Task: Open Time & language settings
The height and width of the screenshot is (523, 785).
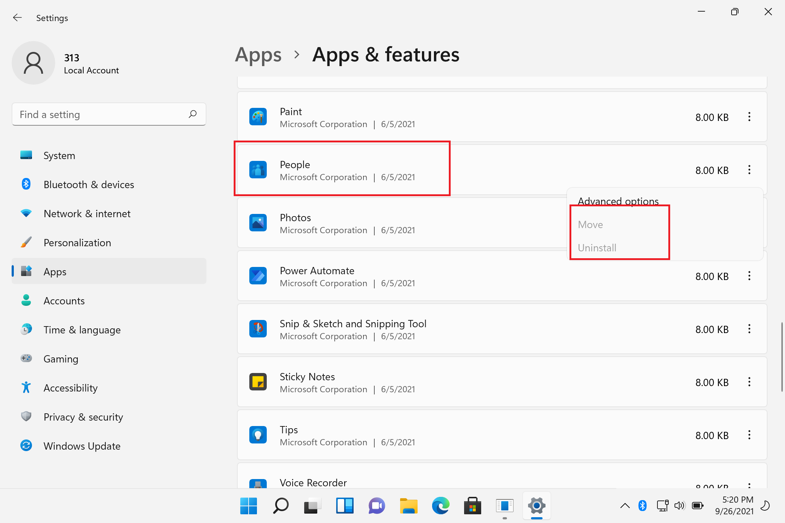Action: pyautogui.click(x=109, y=330)
